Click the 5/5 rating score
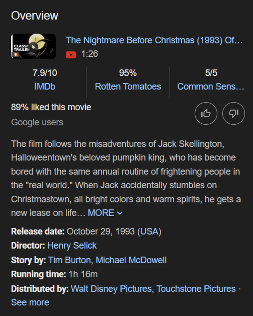Viewport: 253px width, 316px height. coord(211,73)
